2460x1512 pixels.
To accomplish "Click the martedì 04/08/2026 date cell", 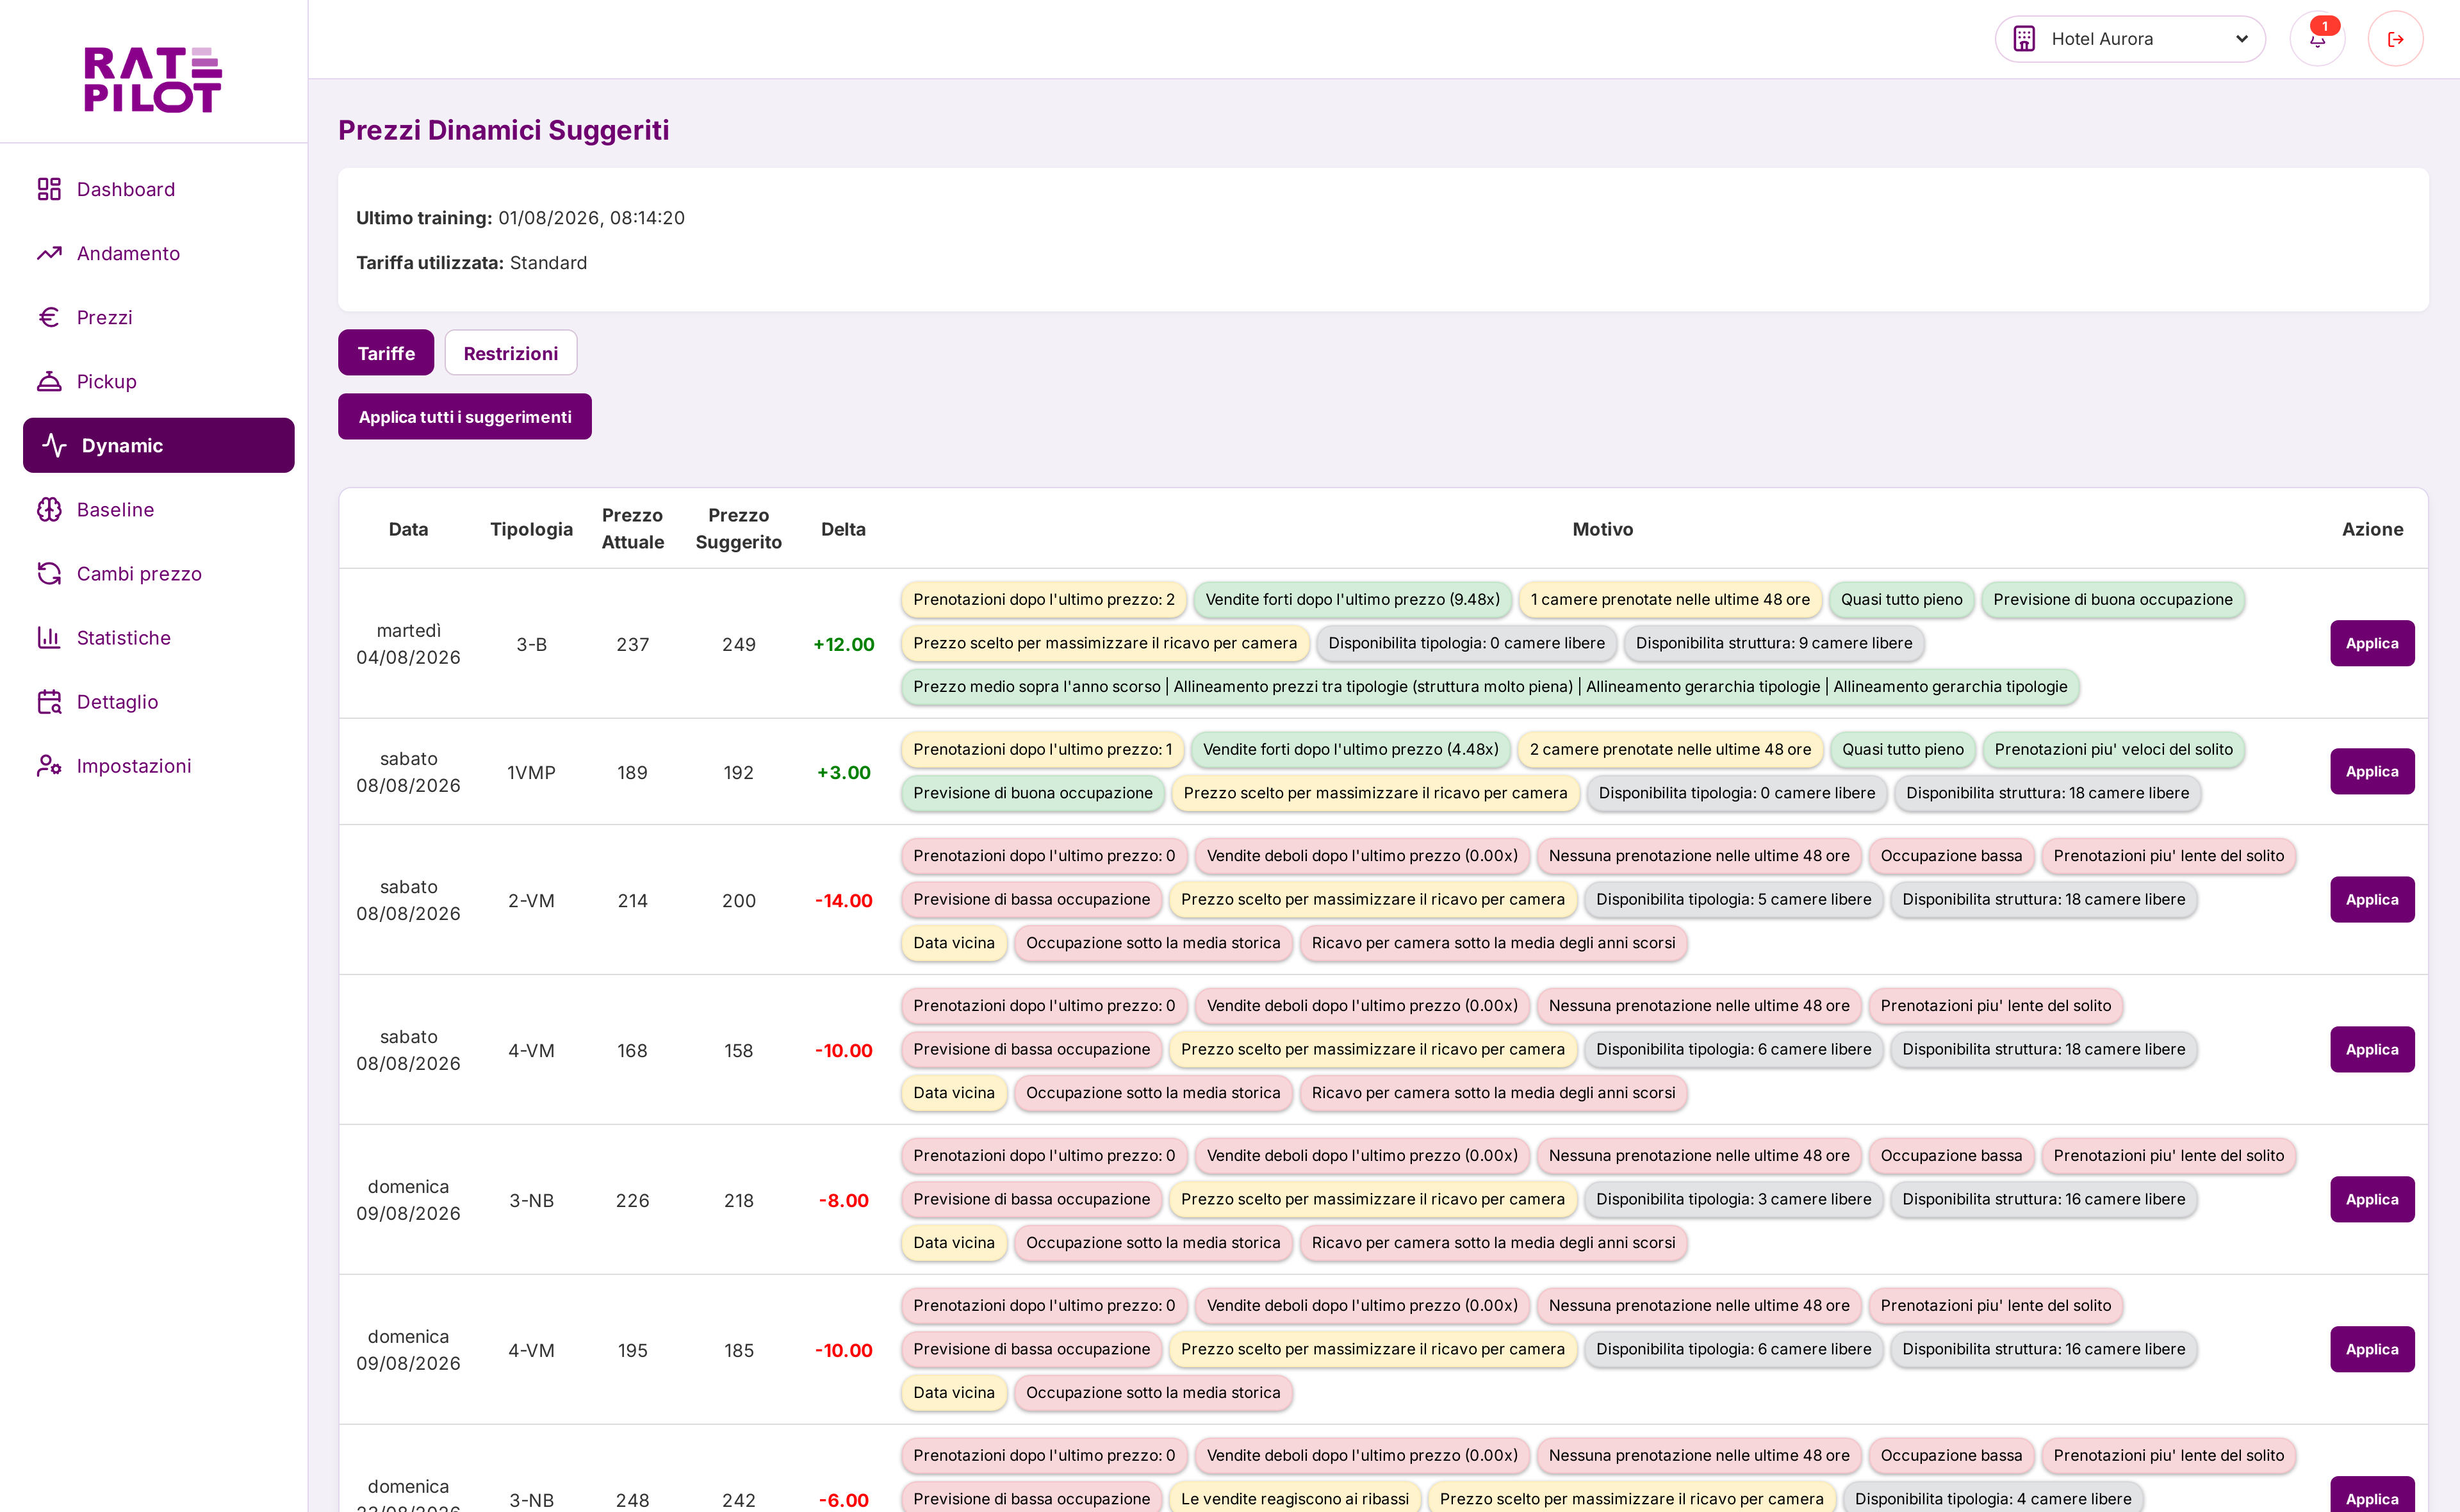I will [408, 643].
